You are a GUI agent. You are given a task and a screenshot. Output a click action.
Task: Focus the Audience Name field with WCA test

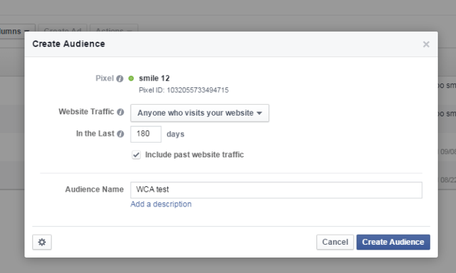click(x=276, y=190)
